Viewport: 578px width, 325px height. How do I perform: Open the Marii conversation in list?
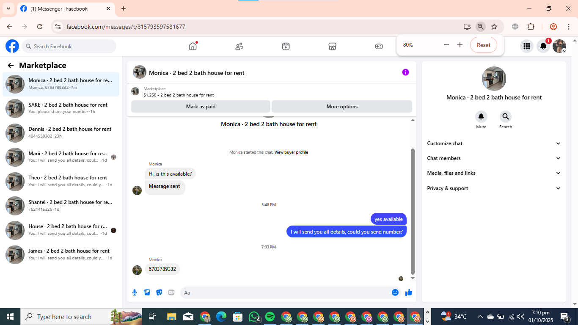61,157
